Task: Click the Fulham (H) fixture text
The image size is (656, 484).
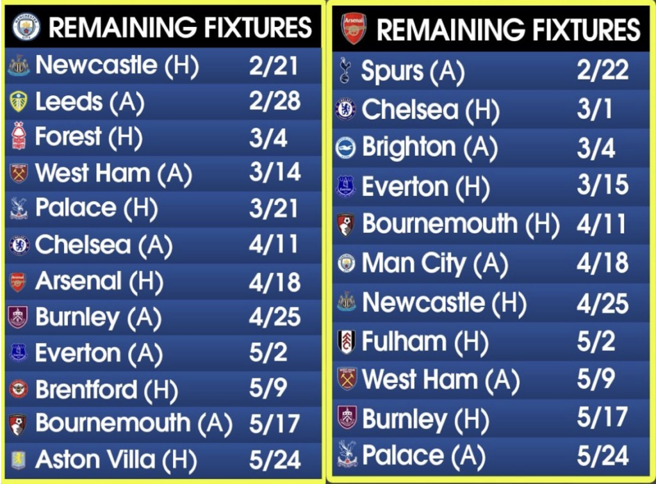Action: tap(425, 343)
